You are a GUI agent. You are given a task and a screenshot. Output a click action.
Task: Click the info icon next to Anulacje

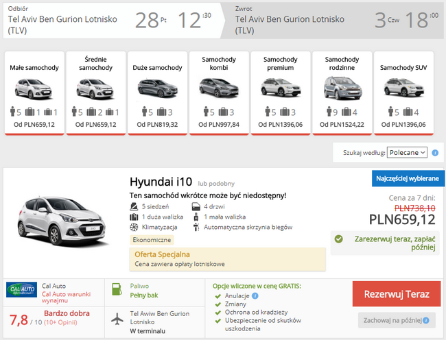click(x=255, y=296)
